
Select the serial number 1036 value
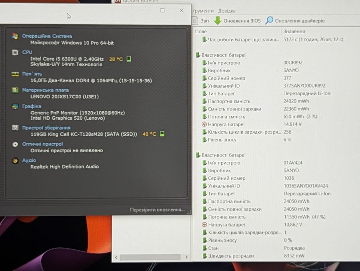289,178
